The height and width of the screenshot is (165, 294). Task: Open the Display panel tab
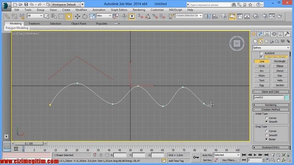coord(280,34)
